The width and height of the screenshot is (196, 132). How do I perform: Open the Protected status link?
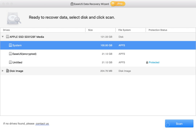(x=154, y=62)
